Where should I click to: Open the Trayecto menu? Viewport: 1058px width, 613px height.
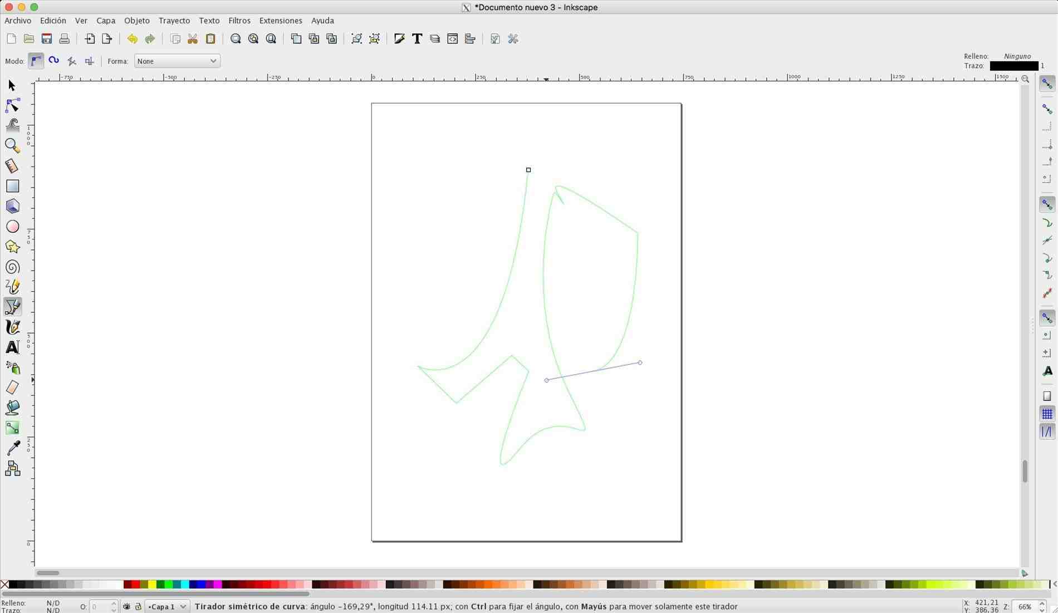pos(174,21)
